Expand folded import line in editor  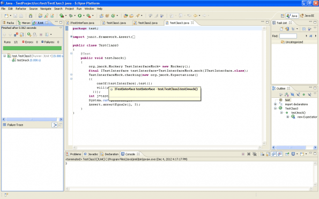tap(71, 37)
